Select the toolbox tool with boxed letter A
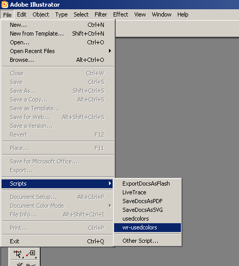Screen dimensions: 239x266 [x=31, y=254]
